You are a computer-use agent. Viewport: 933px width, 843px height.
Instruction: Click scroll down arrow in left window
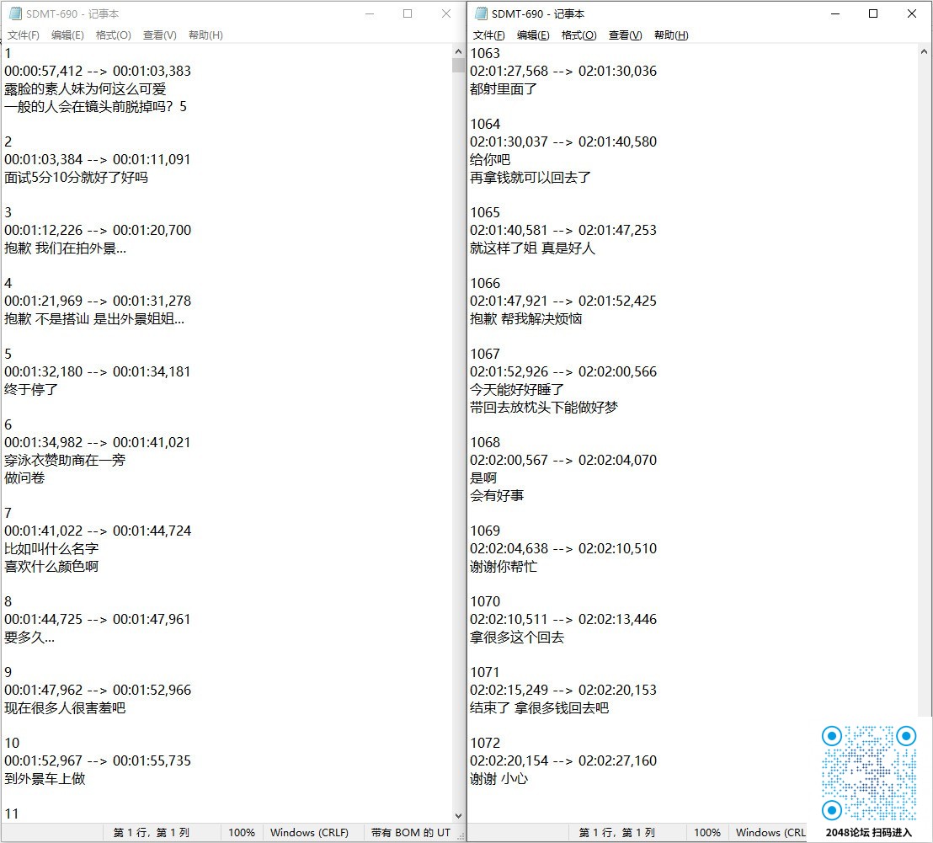(x=458, y=816)
